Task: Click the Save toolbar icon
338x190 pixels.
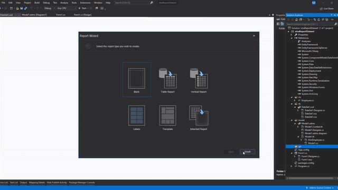Action: click(22, 8)
